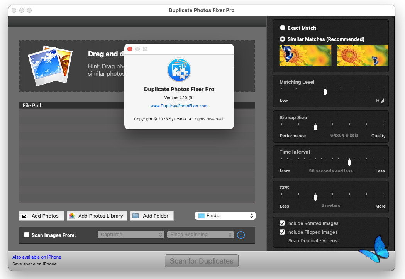
Task: Open the Finder selection dropdown
Action: (x=225, y=216)
